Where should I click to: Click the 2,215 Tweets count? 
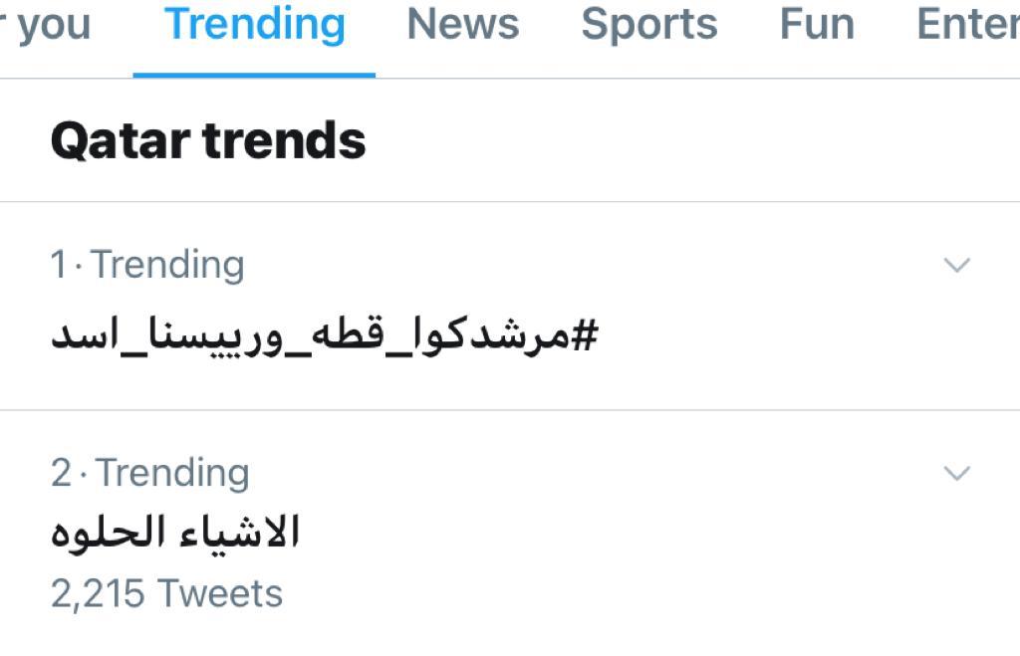(x=166, y=594)
